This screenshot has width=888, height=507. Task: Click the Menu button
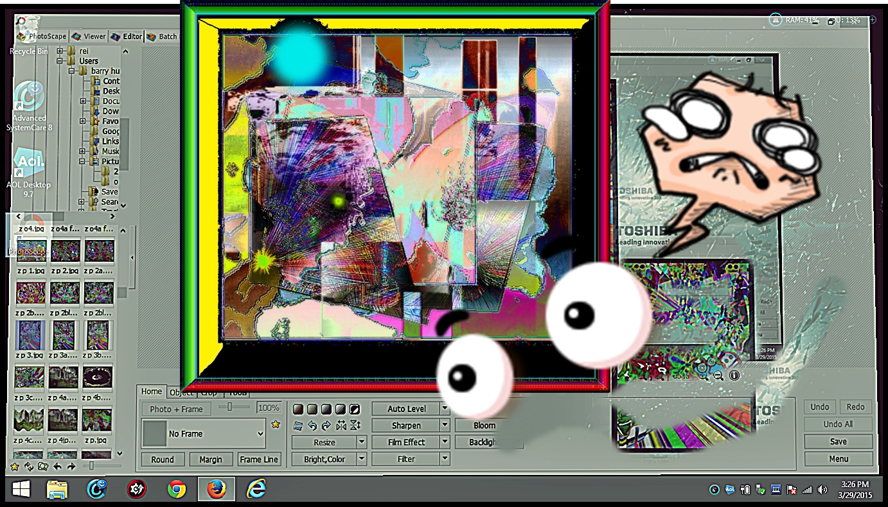[838, 459]
